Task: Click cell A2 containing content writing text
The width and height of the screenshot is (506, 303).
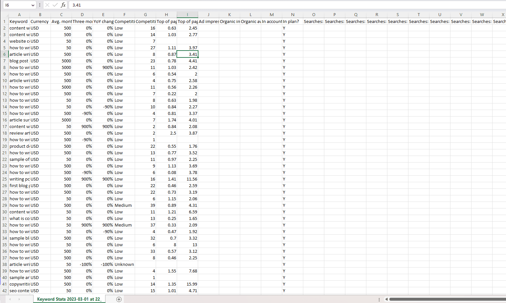Action: pyautogui.click(x=19, y=28)
